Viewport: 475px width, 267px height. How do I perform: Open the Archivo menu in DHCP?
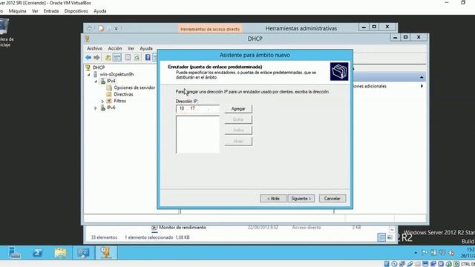pyautogui.click(x=94, y=48)
